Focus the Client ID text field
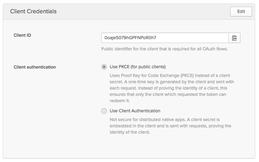Image resolution: width=259 pixels, height=162 pixels. 165,38
